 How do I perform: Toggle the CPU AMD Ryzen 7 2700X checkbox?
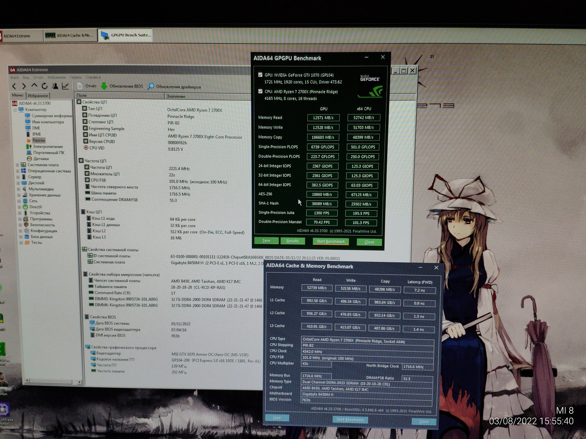click(260, 91)
